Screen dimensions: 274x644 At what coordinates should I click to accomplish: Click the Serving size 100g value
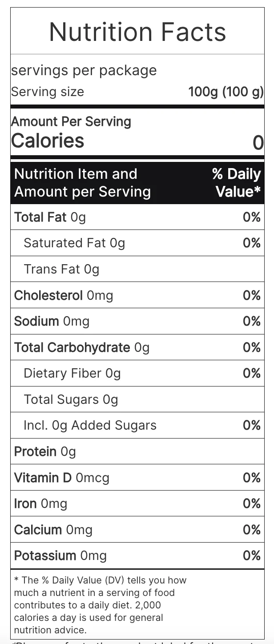226,92
